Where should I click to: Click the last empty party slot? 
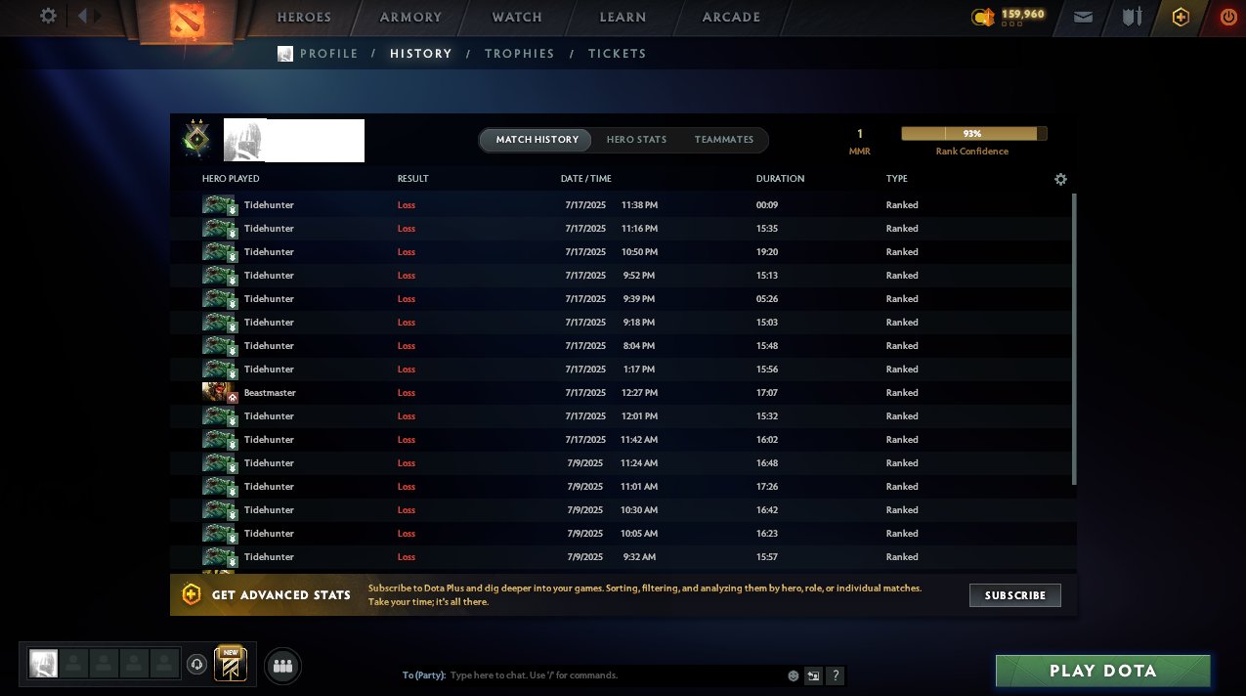164,664
